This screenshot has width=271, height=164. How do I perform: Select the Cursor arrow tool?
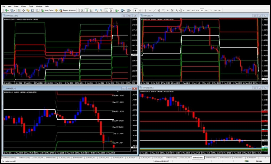tap(135, 10)
